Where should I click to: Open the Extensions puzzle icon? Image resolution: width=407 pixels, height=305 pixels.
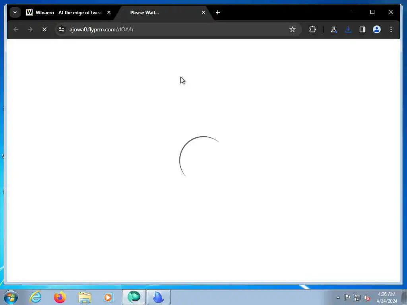point(312,29)
